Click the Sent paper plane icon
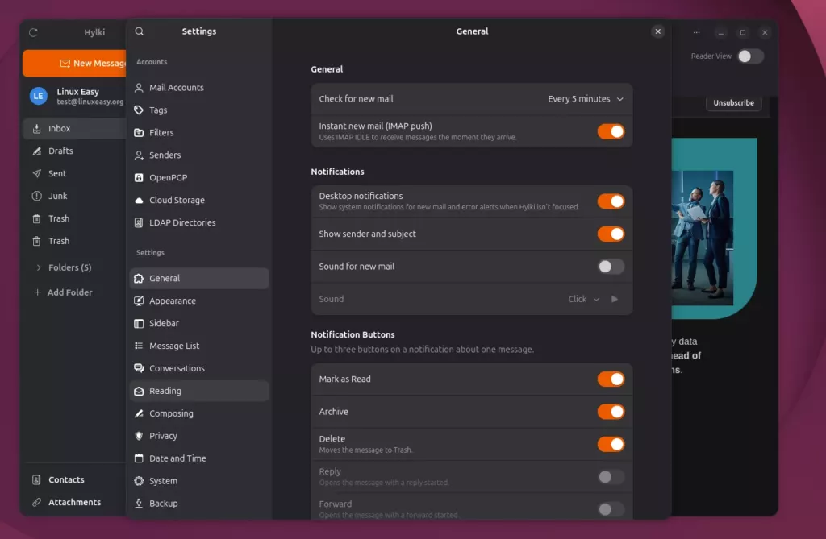 36,174
